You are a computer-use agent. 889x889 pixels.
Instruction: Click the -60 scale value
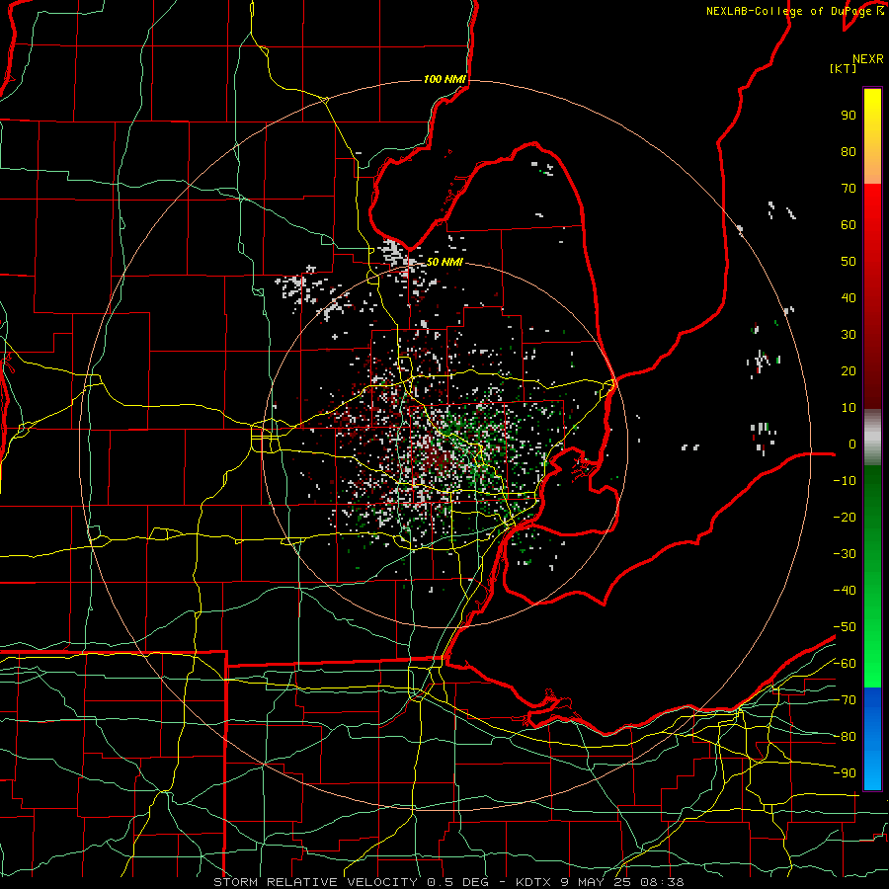coord(845,664)
